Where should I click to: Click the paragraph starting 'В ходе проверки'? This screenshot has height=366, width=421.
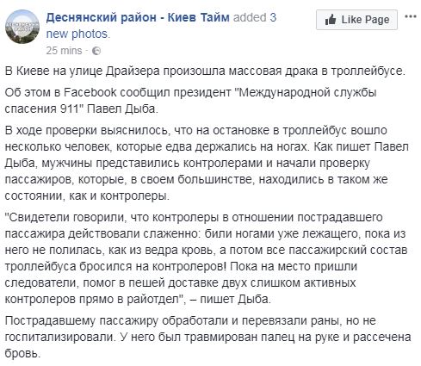207,163
